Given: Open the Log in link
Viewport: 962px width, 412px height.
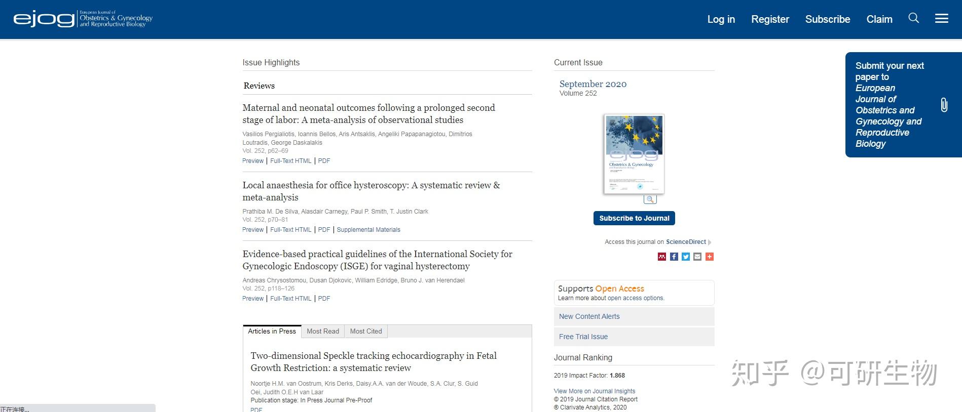Looking at the screenshot, I should tap(721, 19).
